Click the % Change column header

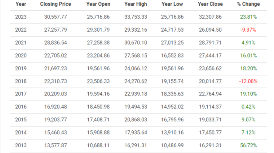coord(248,4)
